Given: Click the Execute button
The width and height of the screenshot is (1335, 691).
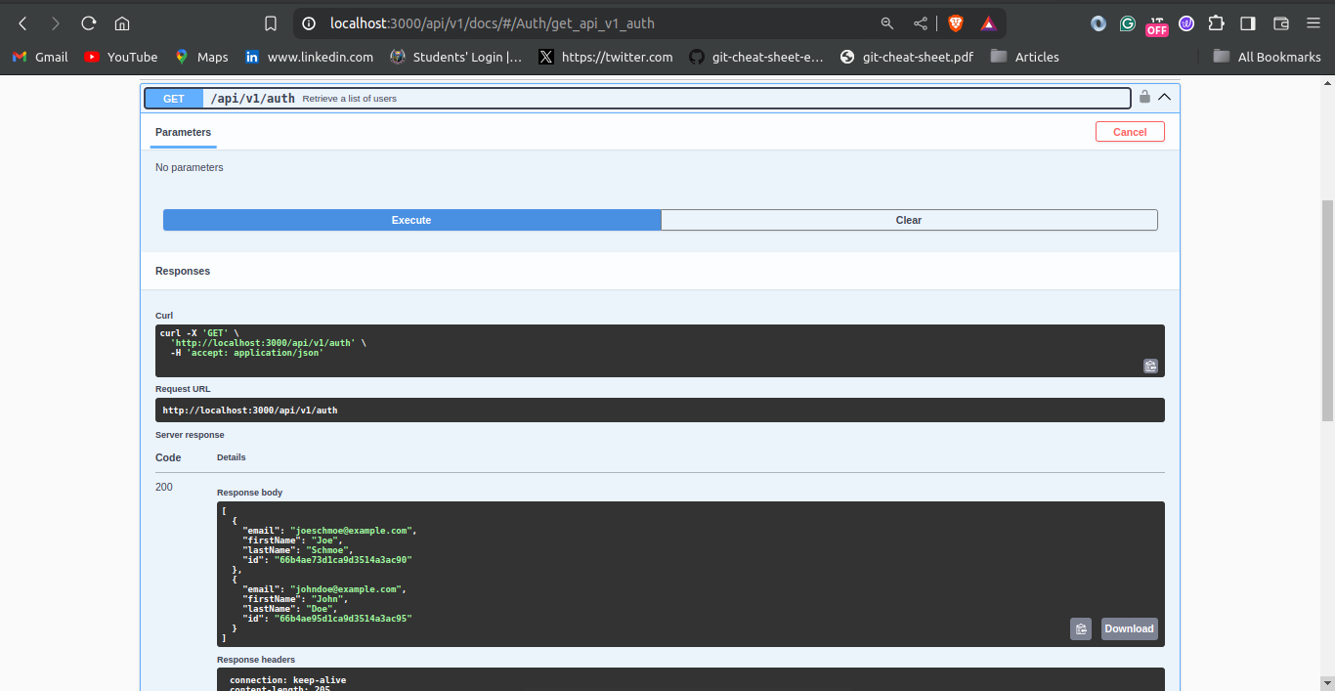Looking at the screenshot, I should (411, 220).
